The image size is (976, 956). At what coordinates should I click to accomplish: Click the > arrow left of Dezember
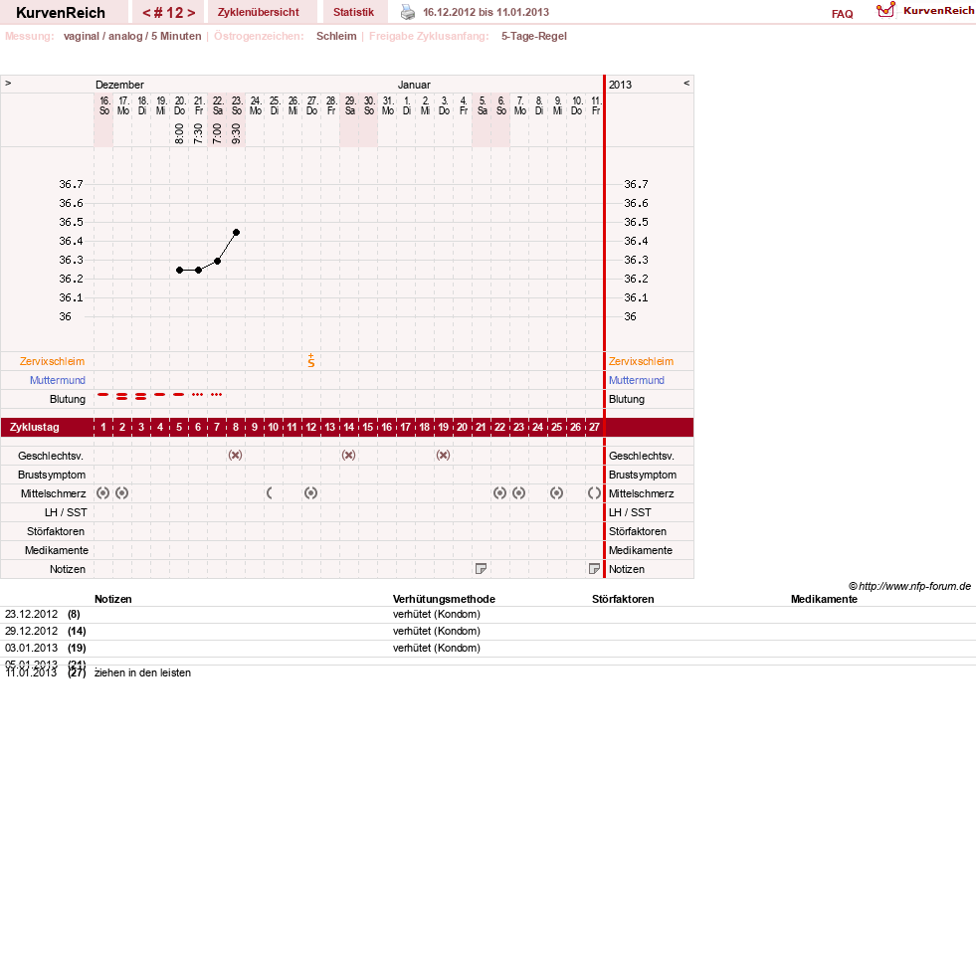[x=8, y=83]
